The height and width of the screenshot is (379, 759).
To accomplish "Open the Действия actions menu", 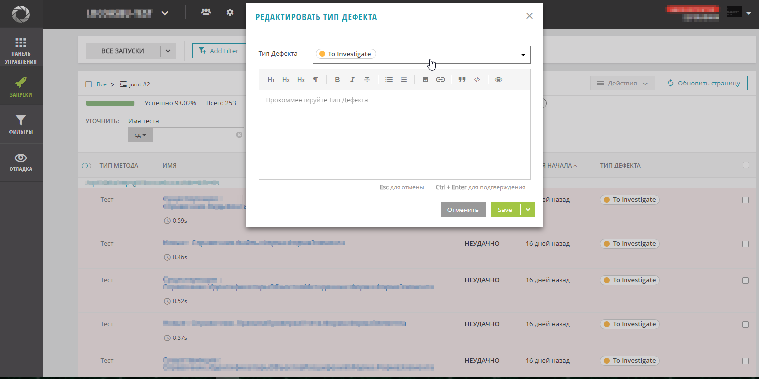I will pos(623,83).
